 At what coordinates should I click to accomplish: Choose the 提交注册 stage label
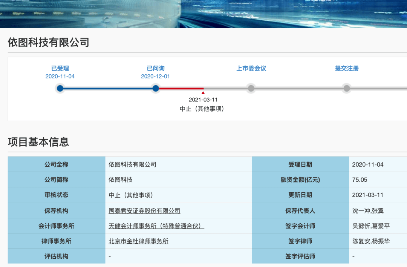[347, 68]
